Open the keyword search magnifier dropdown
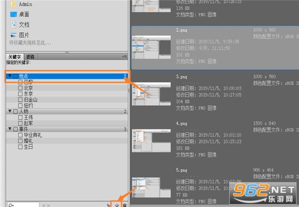 [11, 206]
